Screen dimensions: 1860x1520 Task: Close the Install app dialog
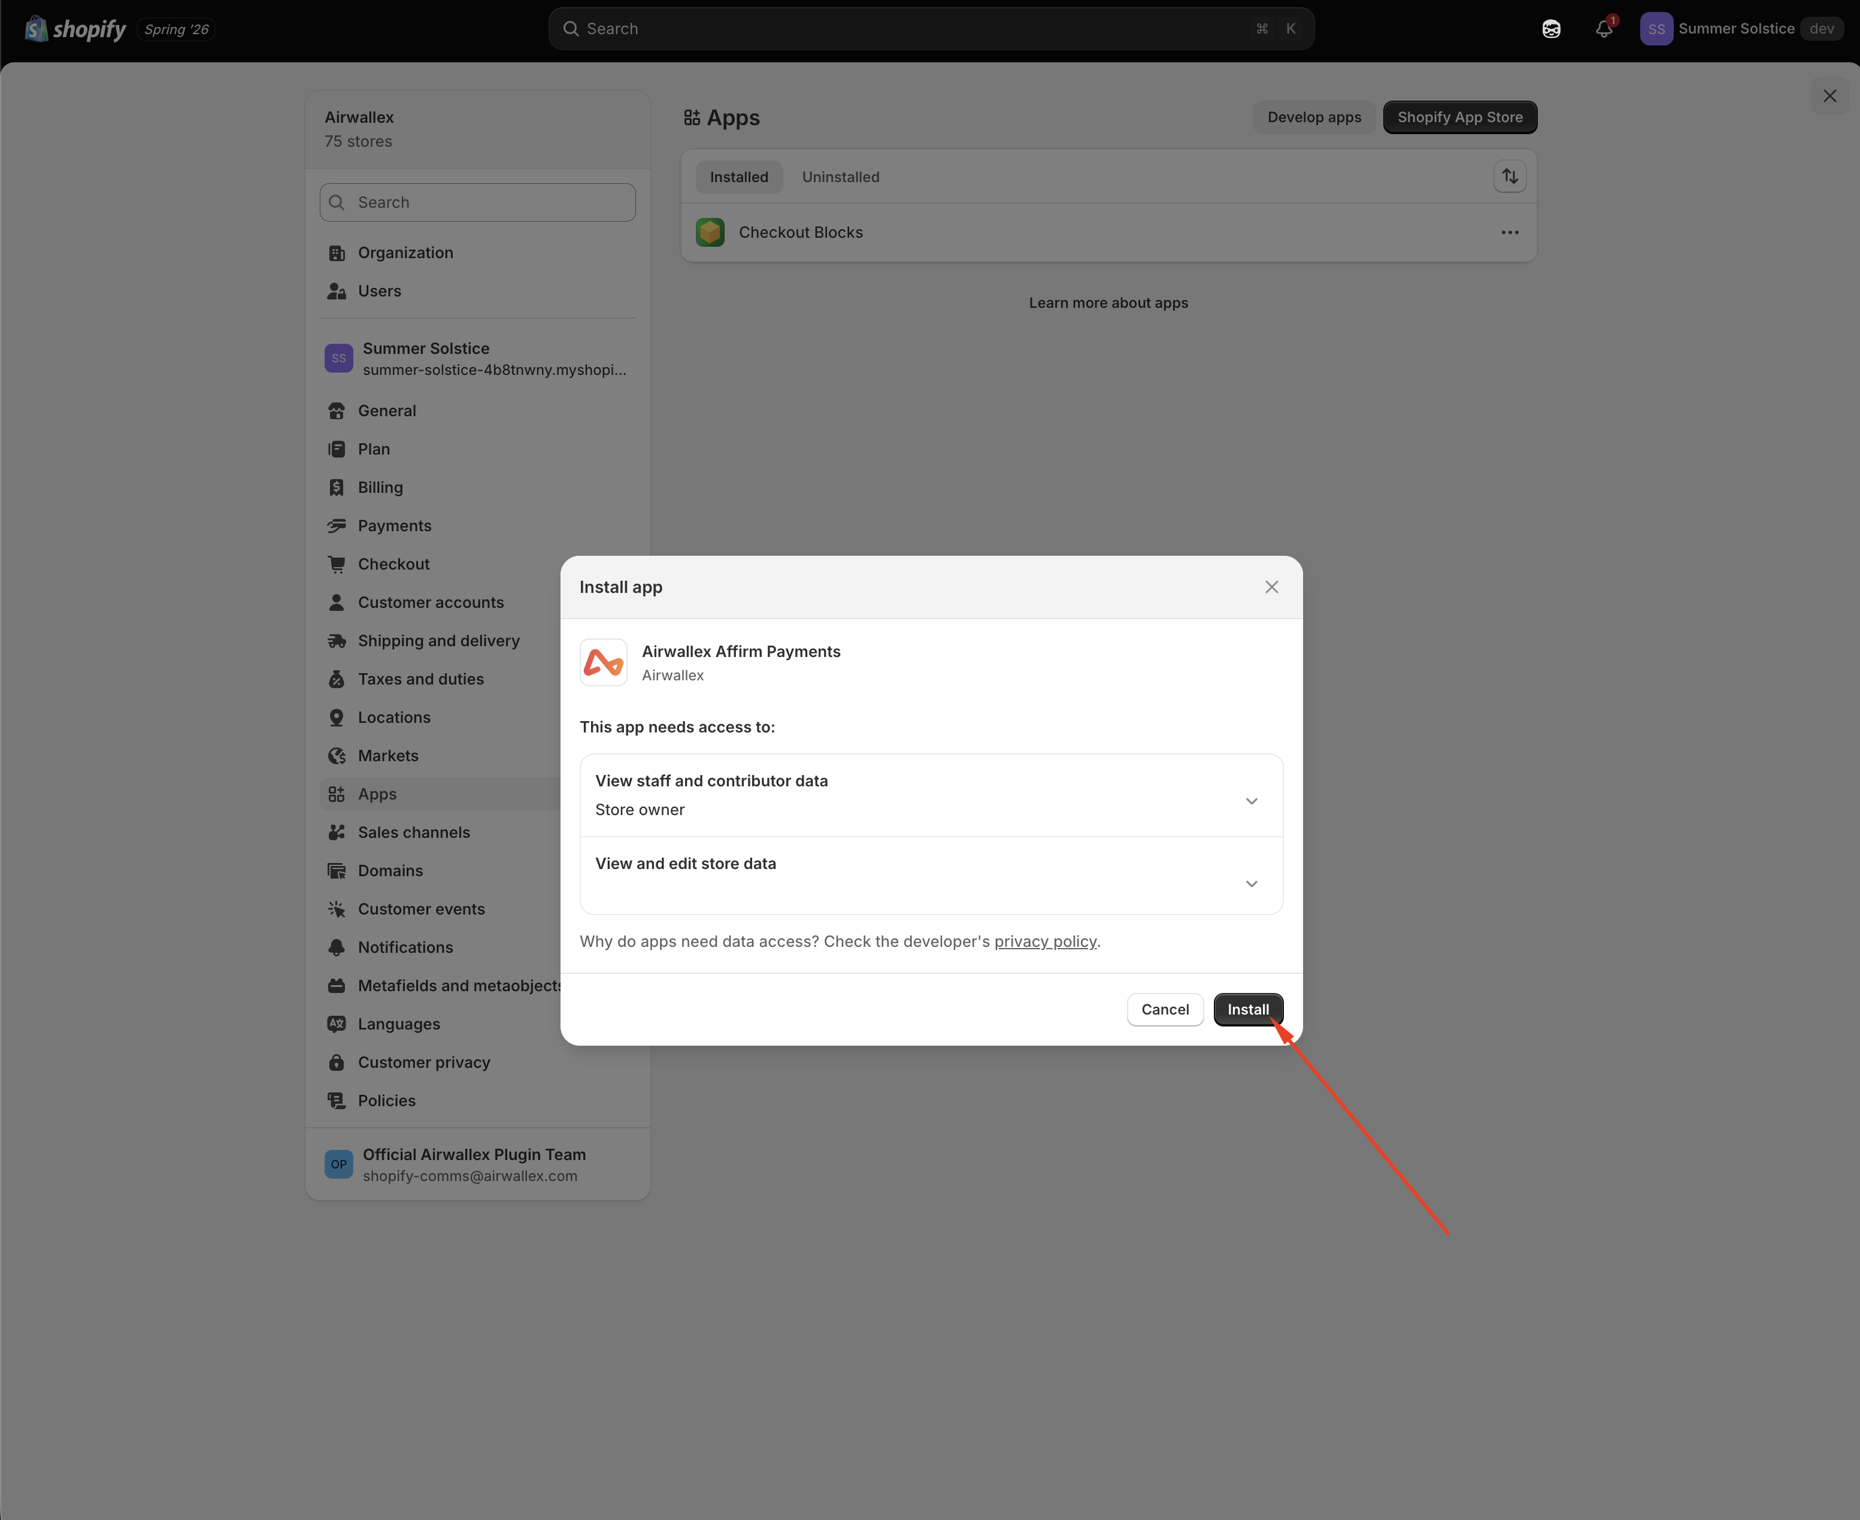coord(1272,588)
